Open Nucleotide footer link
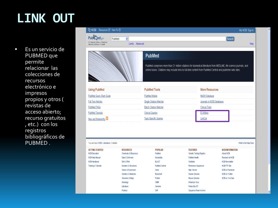The image size is (278, 208). tap(159, 158)
